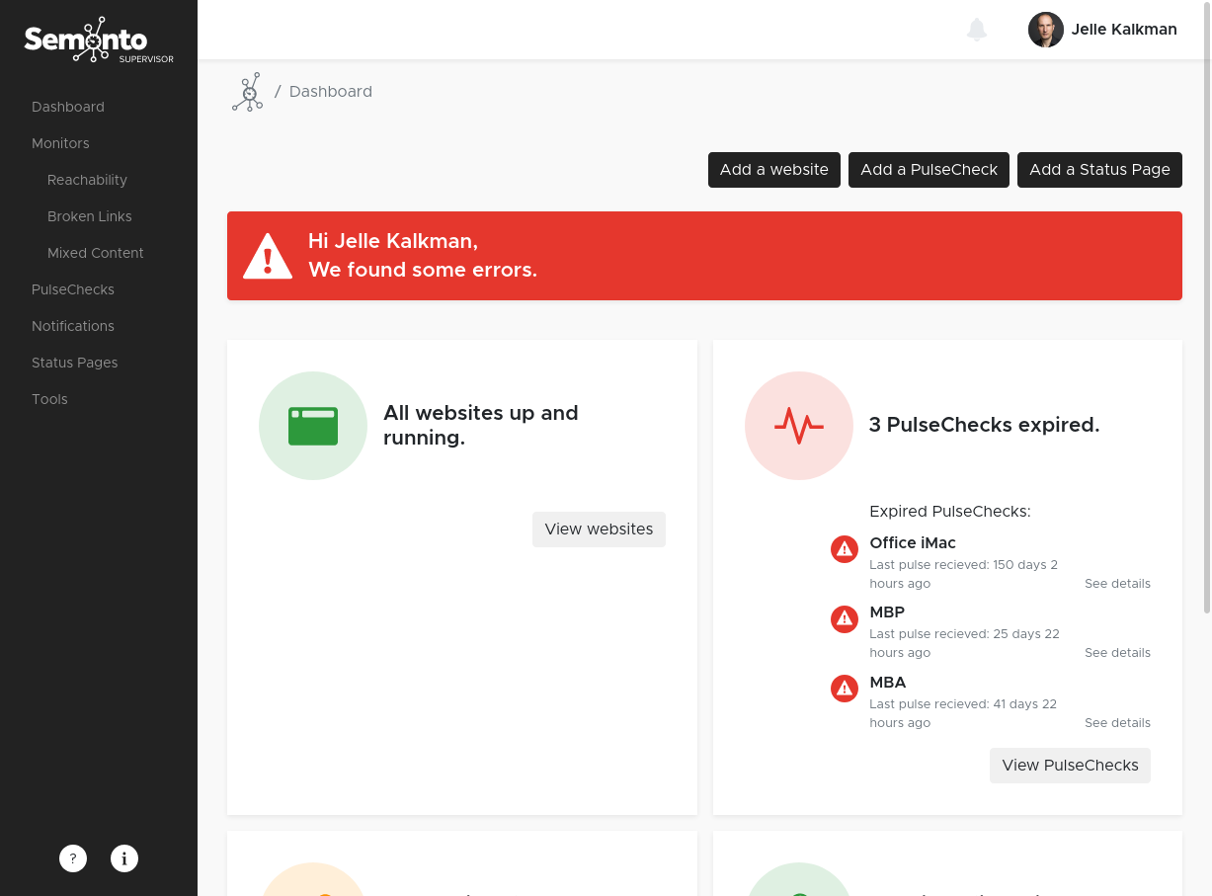Select Broken Links from sidebar
This screenshot has height=896, width=1212.
click(89, 216)
